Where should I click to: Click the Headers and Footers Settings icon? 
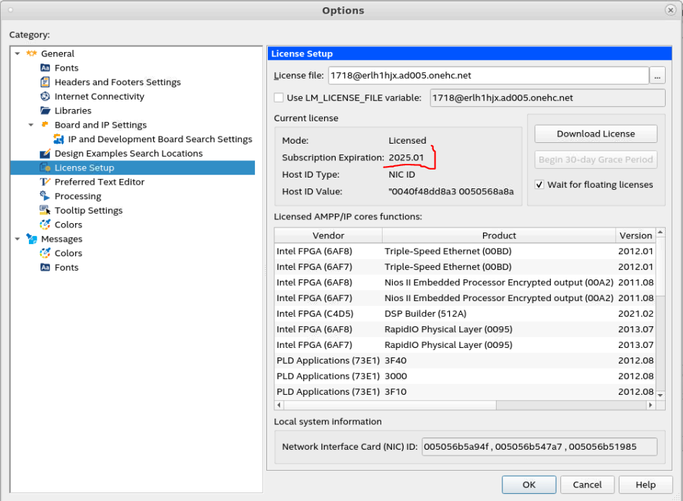pyautogui.click(x=45, y=82)
